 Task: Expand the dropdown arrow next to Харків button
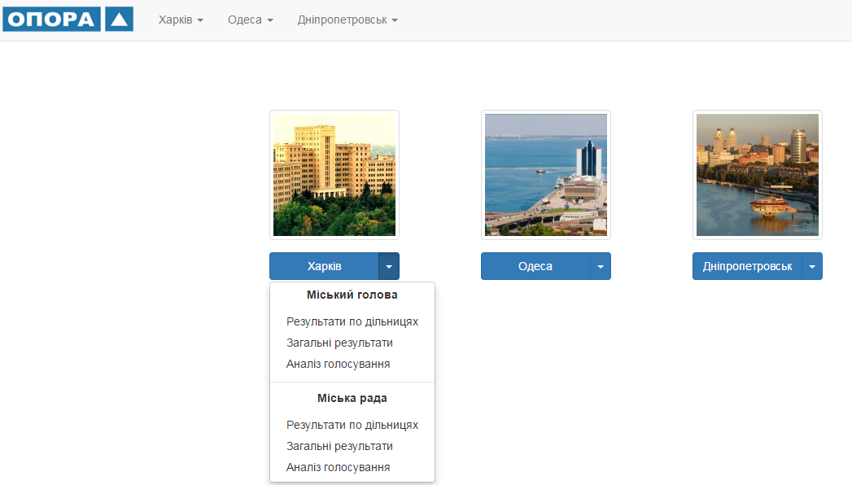point(389,266)
